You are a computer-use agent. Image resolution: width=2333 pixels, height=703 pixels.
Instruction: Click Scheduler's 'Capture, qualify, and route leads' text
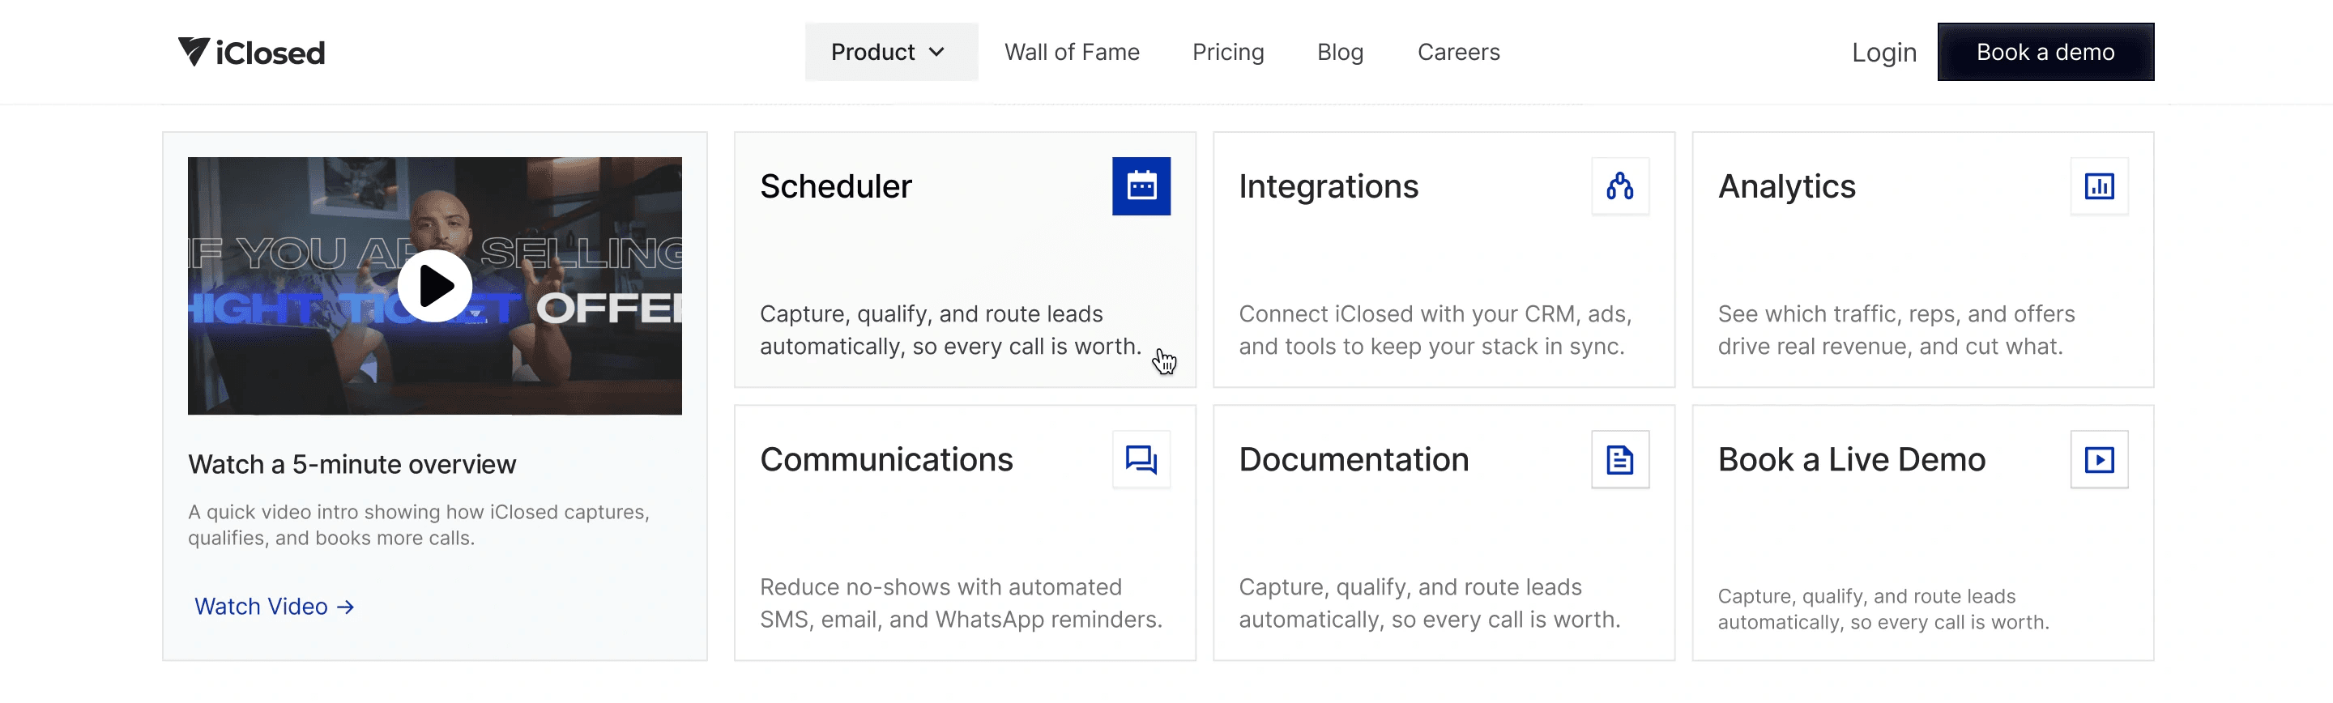tap(950, 330)
